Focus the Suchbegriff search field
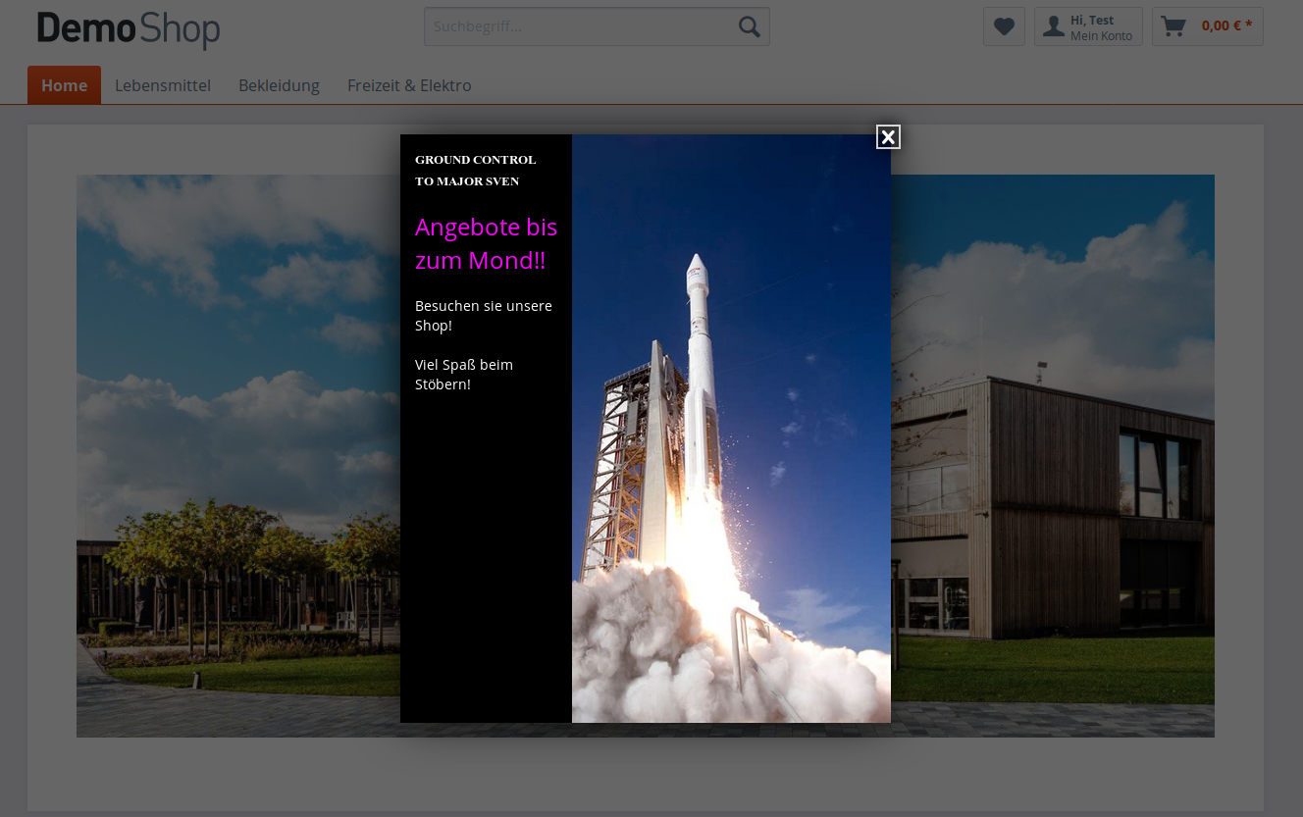Viewport: 1303px width, 817px height. [579, 26]
